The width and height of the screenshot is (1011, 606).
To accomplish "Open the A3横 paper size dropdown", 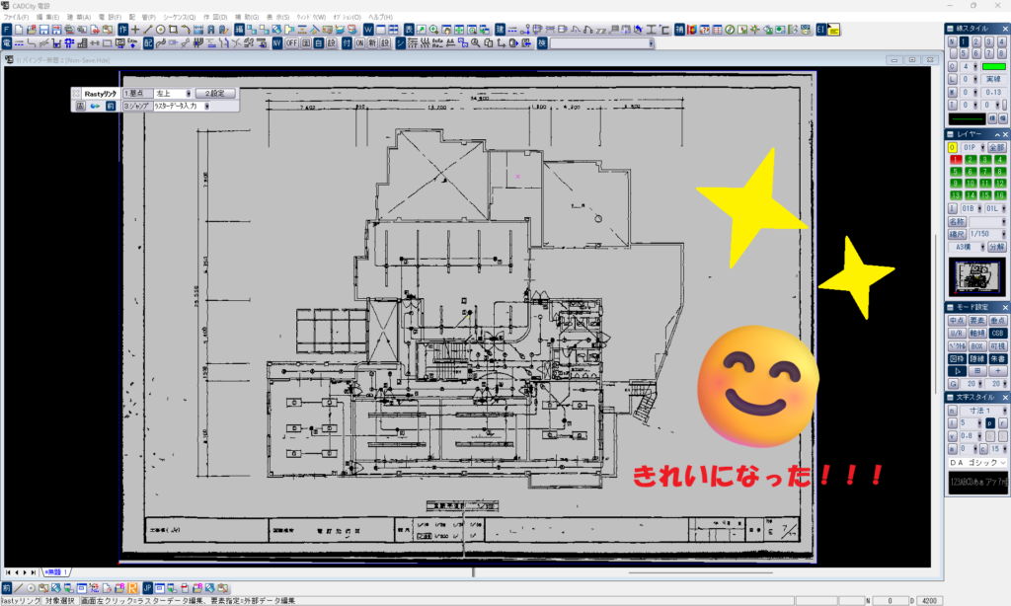I will [982, 247].
